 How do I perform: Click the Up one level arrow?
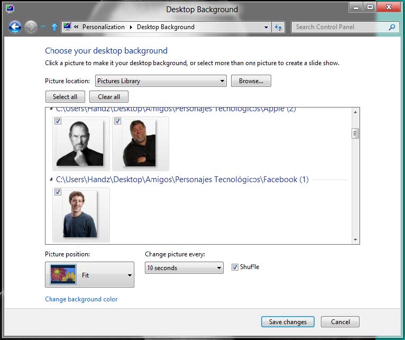(54, 27)
